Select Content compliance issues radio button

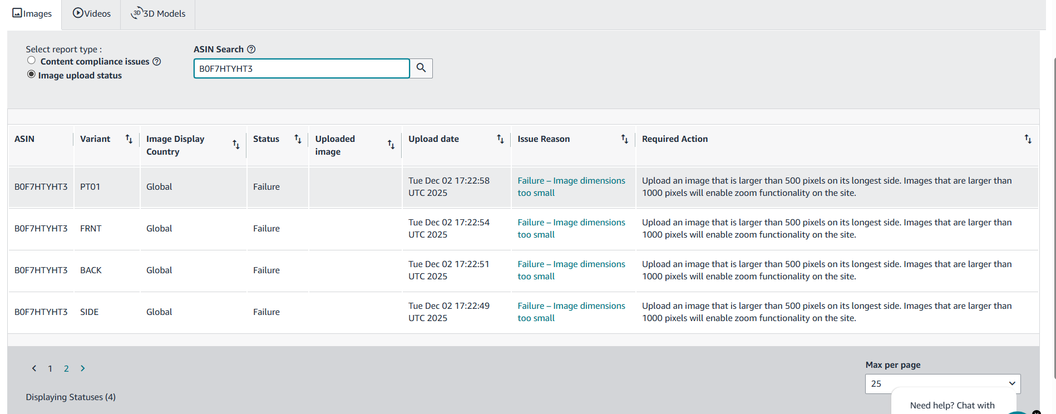click(32, 61)
